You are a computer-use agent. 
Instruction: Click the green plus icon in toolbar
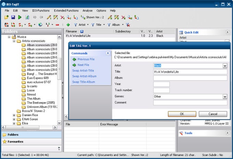click(68, 25)
